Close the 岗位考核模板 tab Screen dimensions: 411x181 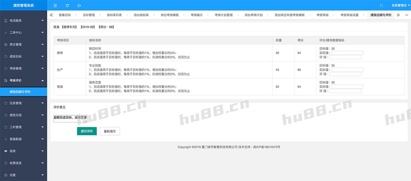(183, 15)
